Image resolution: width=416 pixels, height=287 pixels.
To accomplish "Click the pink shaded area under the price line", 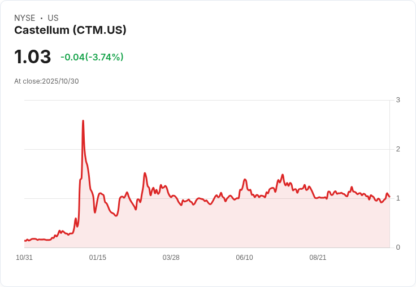I will pos(226,226).
